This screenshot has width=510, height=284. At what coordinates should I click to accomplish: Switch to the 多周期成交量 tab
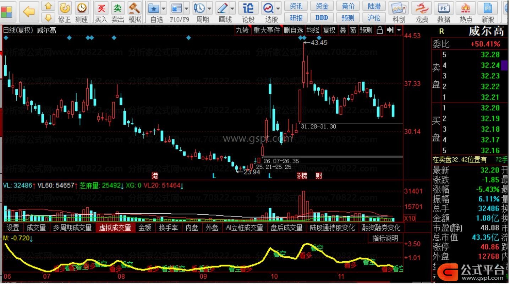click(x=72, y=228)
